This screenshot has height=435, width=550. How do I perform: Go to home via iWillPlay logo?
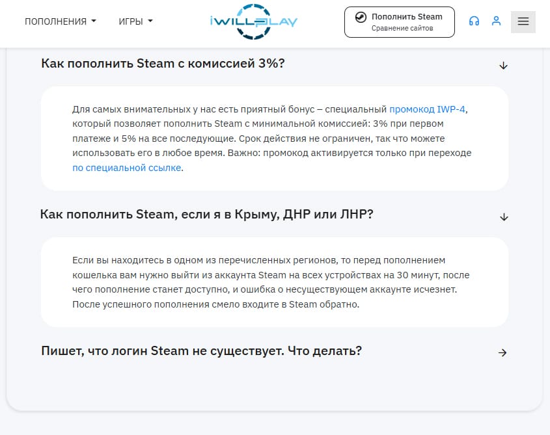pyautogui.click(x=254, y=21)
